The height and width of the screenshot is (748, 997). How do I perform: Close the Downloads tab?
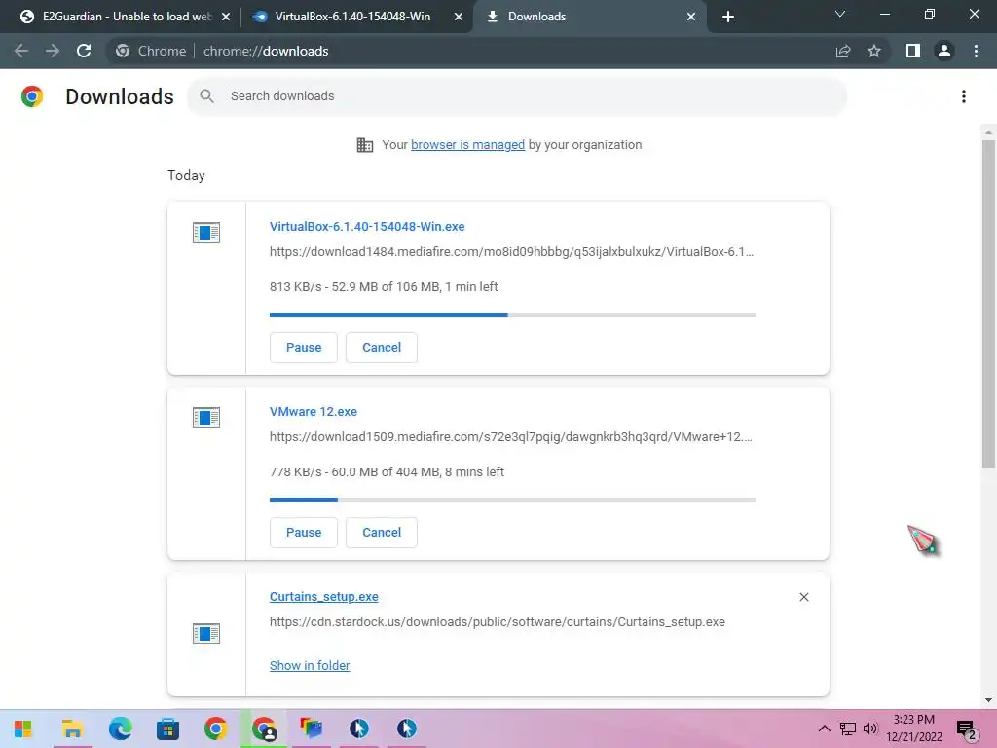(691, 17)
